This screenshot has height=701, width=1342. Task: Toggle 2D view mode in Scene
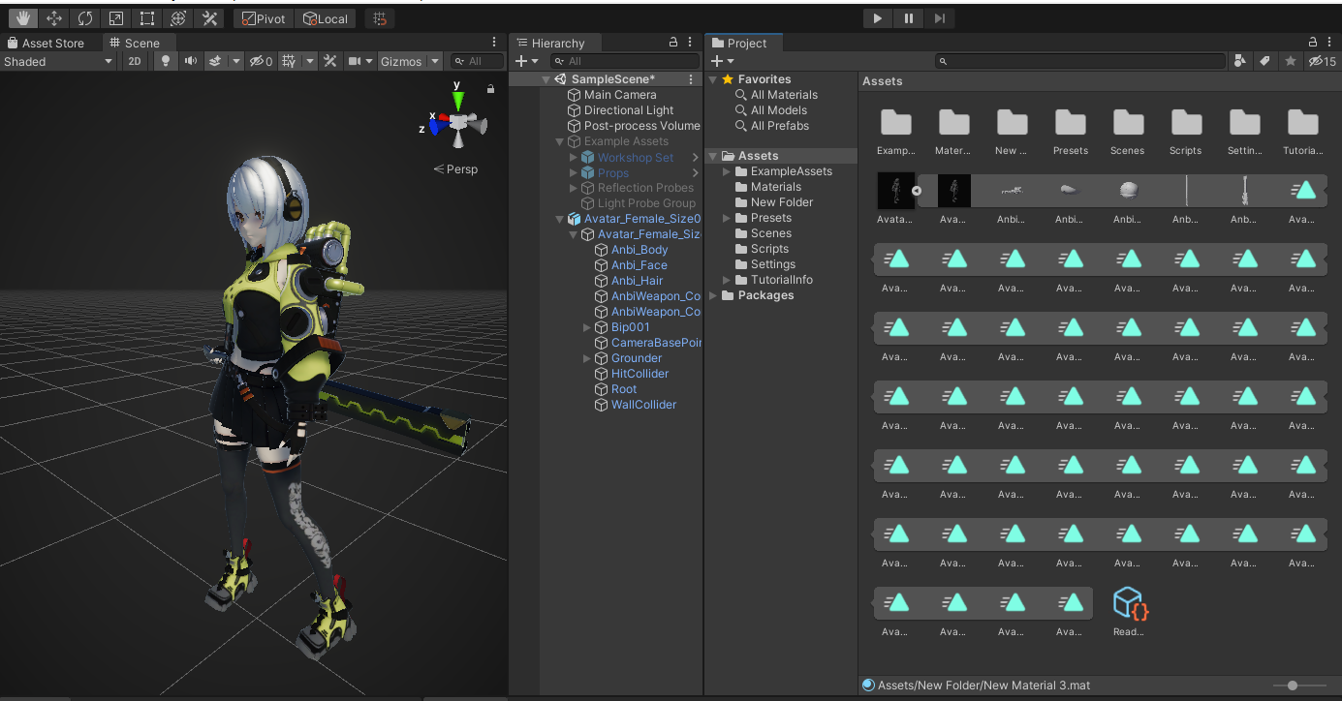click(x=135, y=61)
